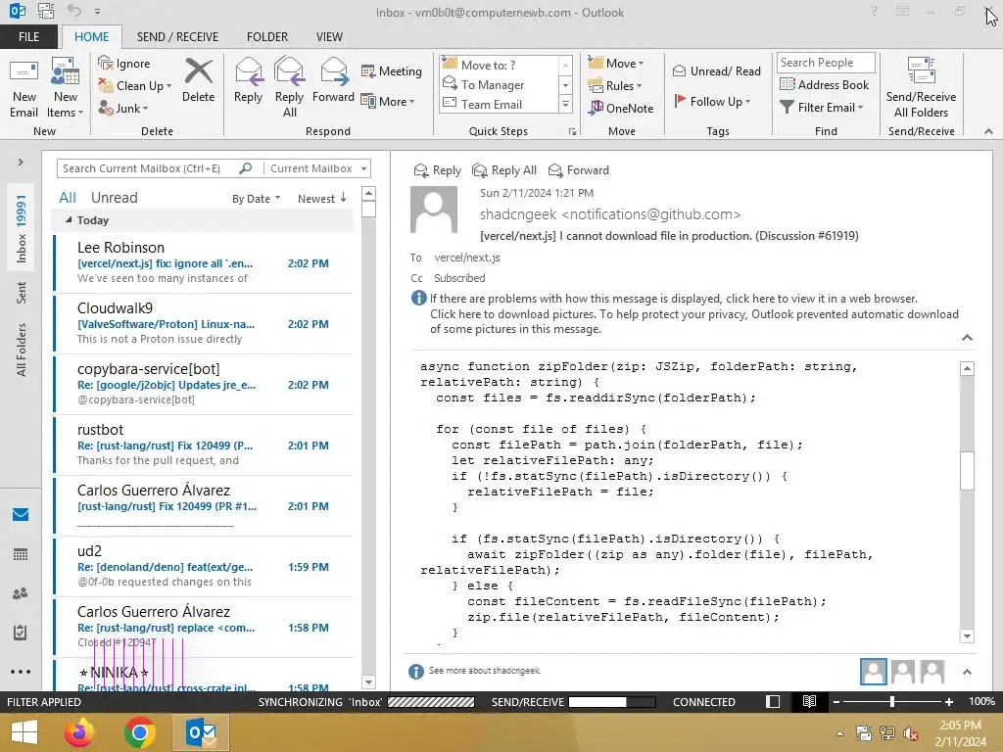
Task: Open the Lee Robinson email
Action: click(204, 262)
